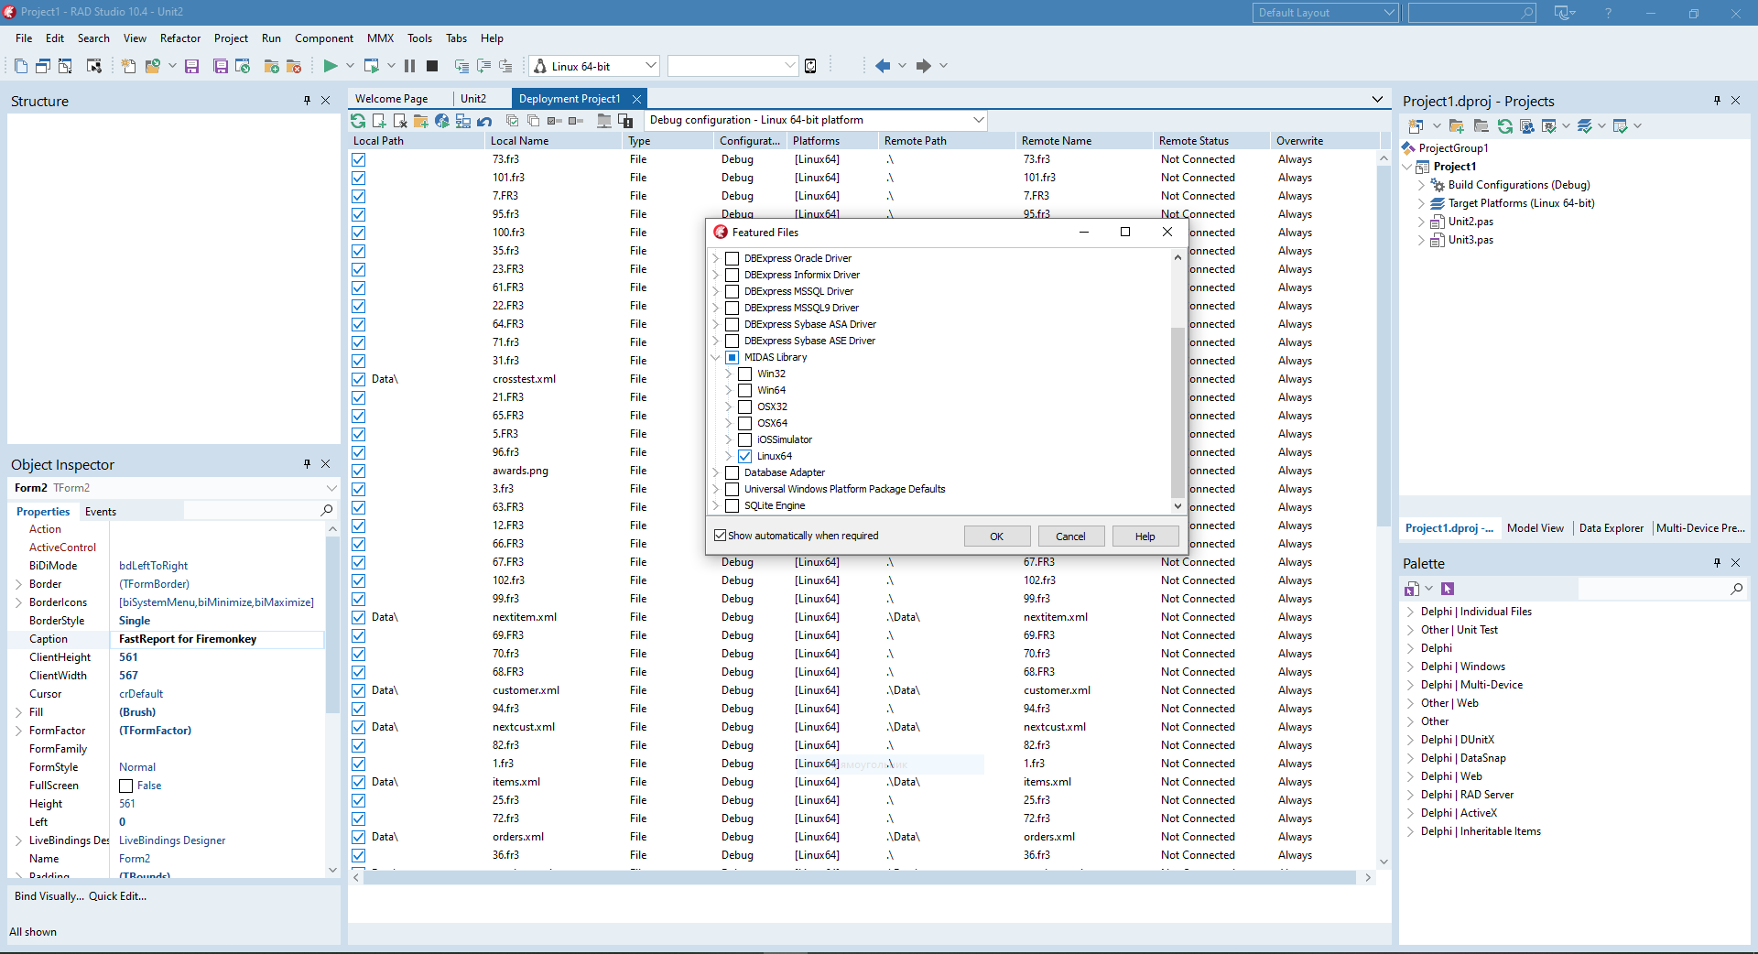Click the search icon in Object Inspector
The height and width of the screenshot is (954, 1758).
click(x=327, y=510)
